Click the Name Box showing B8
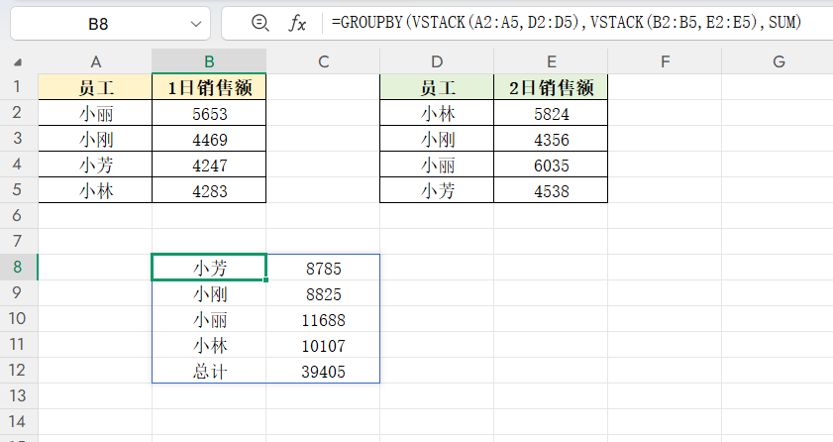The image size is (833, 442). 110,24
